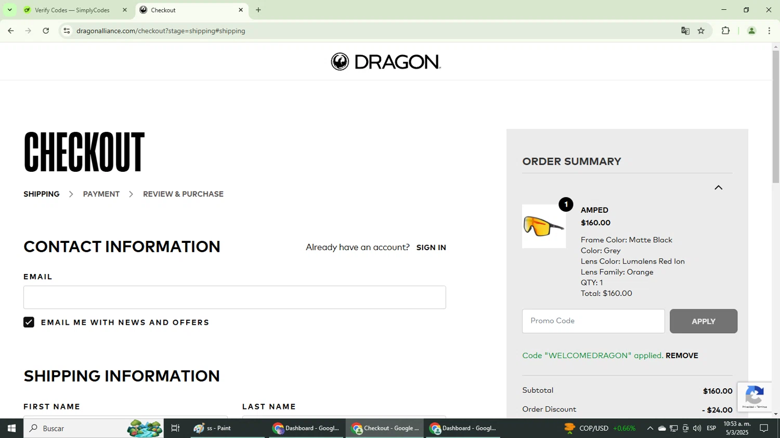
Task: Open Chrome extensions puzzle icon
Action: [x=726, y=31]
